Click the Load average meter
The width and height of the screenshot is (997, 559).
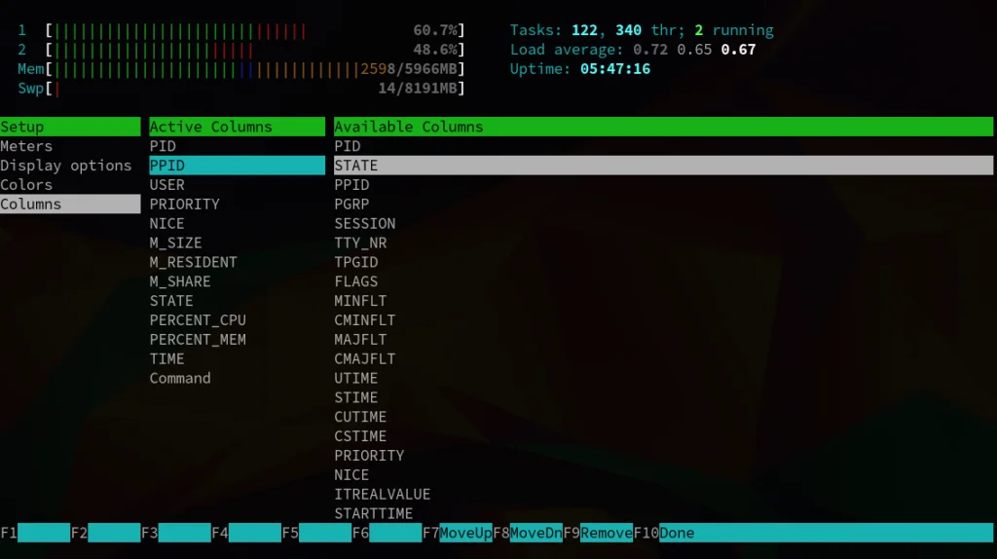633,50
